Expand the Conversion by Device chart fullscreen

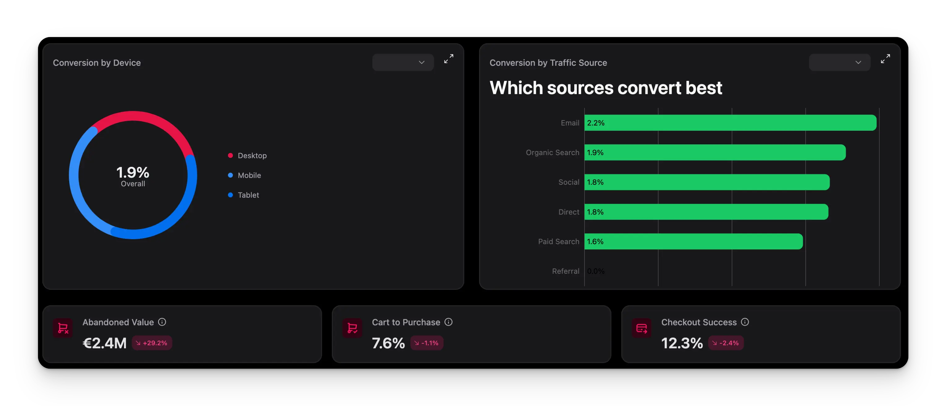(448, 58)
